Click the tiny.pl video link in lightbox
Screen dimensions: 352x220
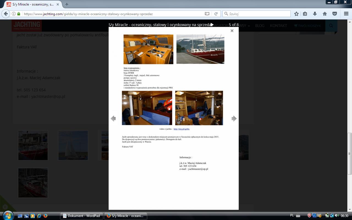(182, 129)
